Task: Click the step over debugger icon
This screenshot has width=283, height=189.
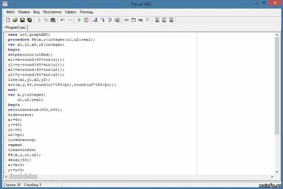Action: [110, 20]
